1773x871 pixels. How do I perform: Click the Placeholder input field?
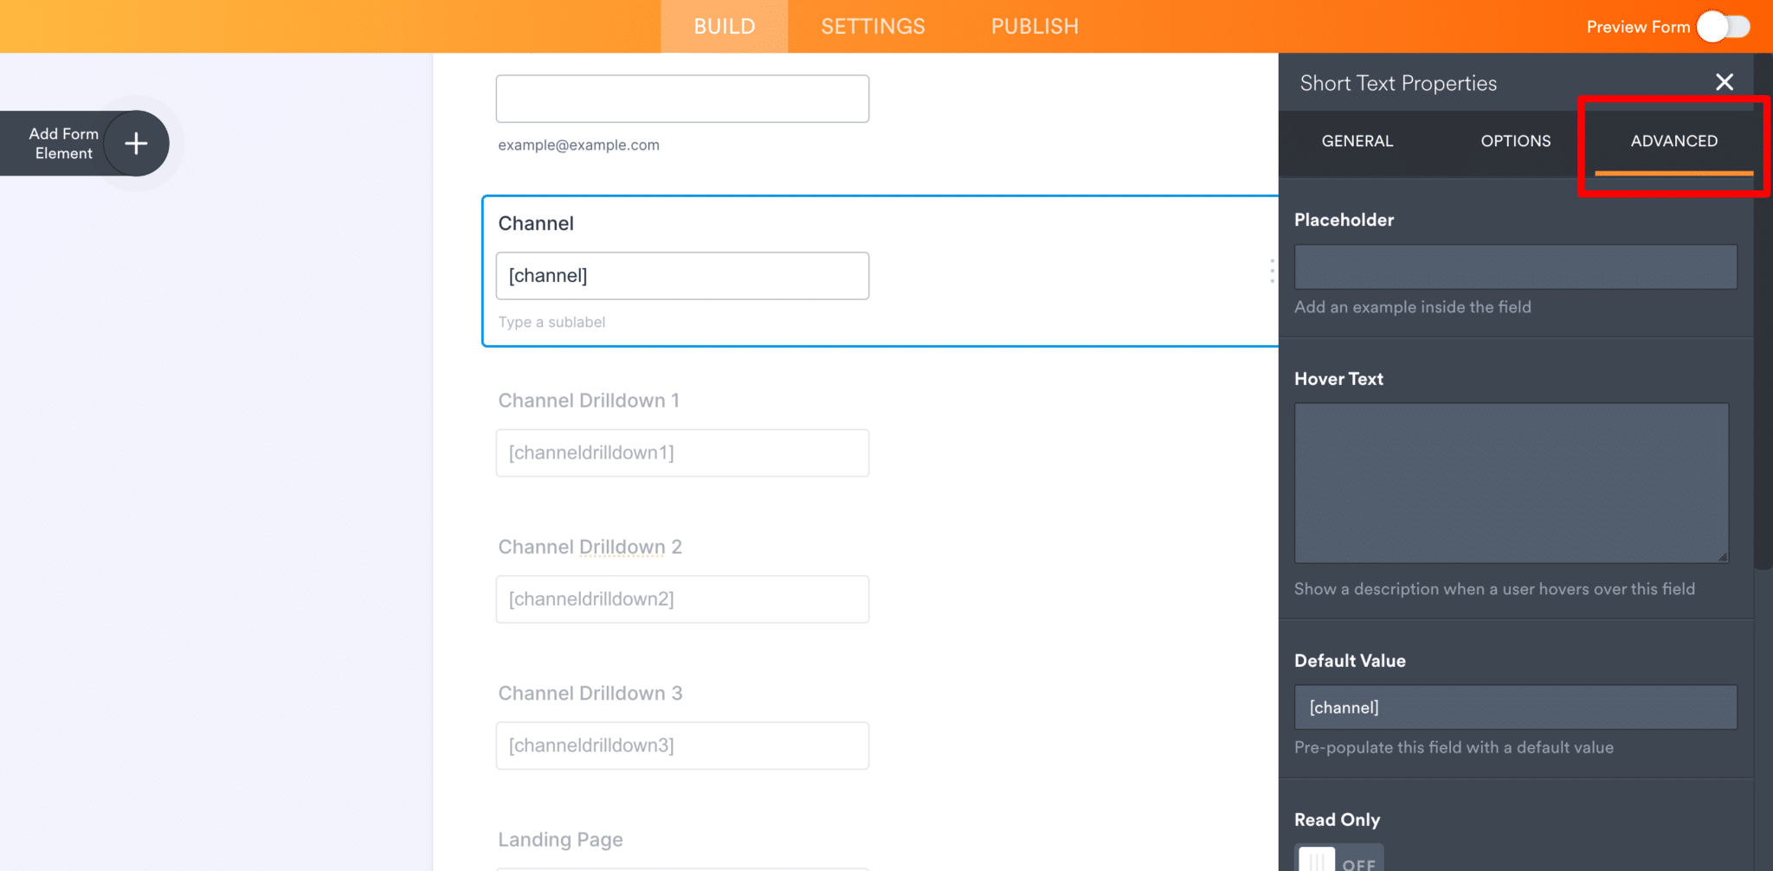pos(1515,266)
